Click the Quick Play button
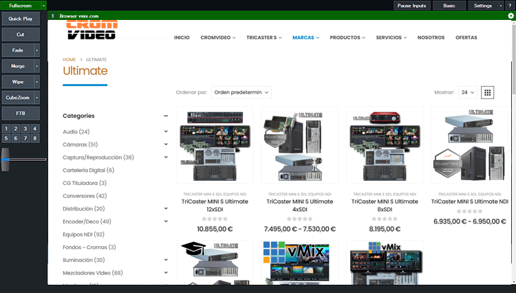The width and height of the screenshot is (516, 293). point(21,19)
